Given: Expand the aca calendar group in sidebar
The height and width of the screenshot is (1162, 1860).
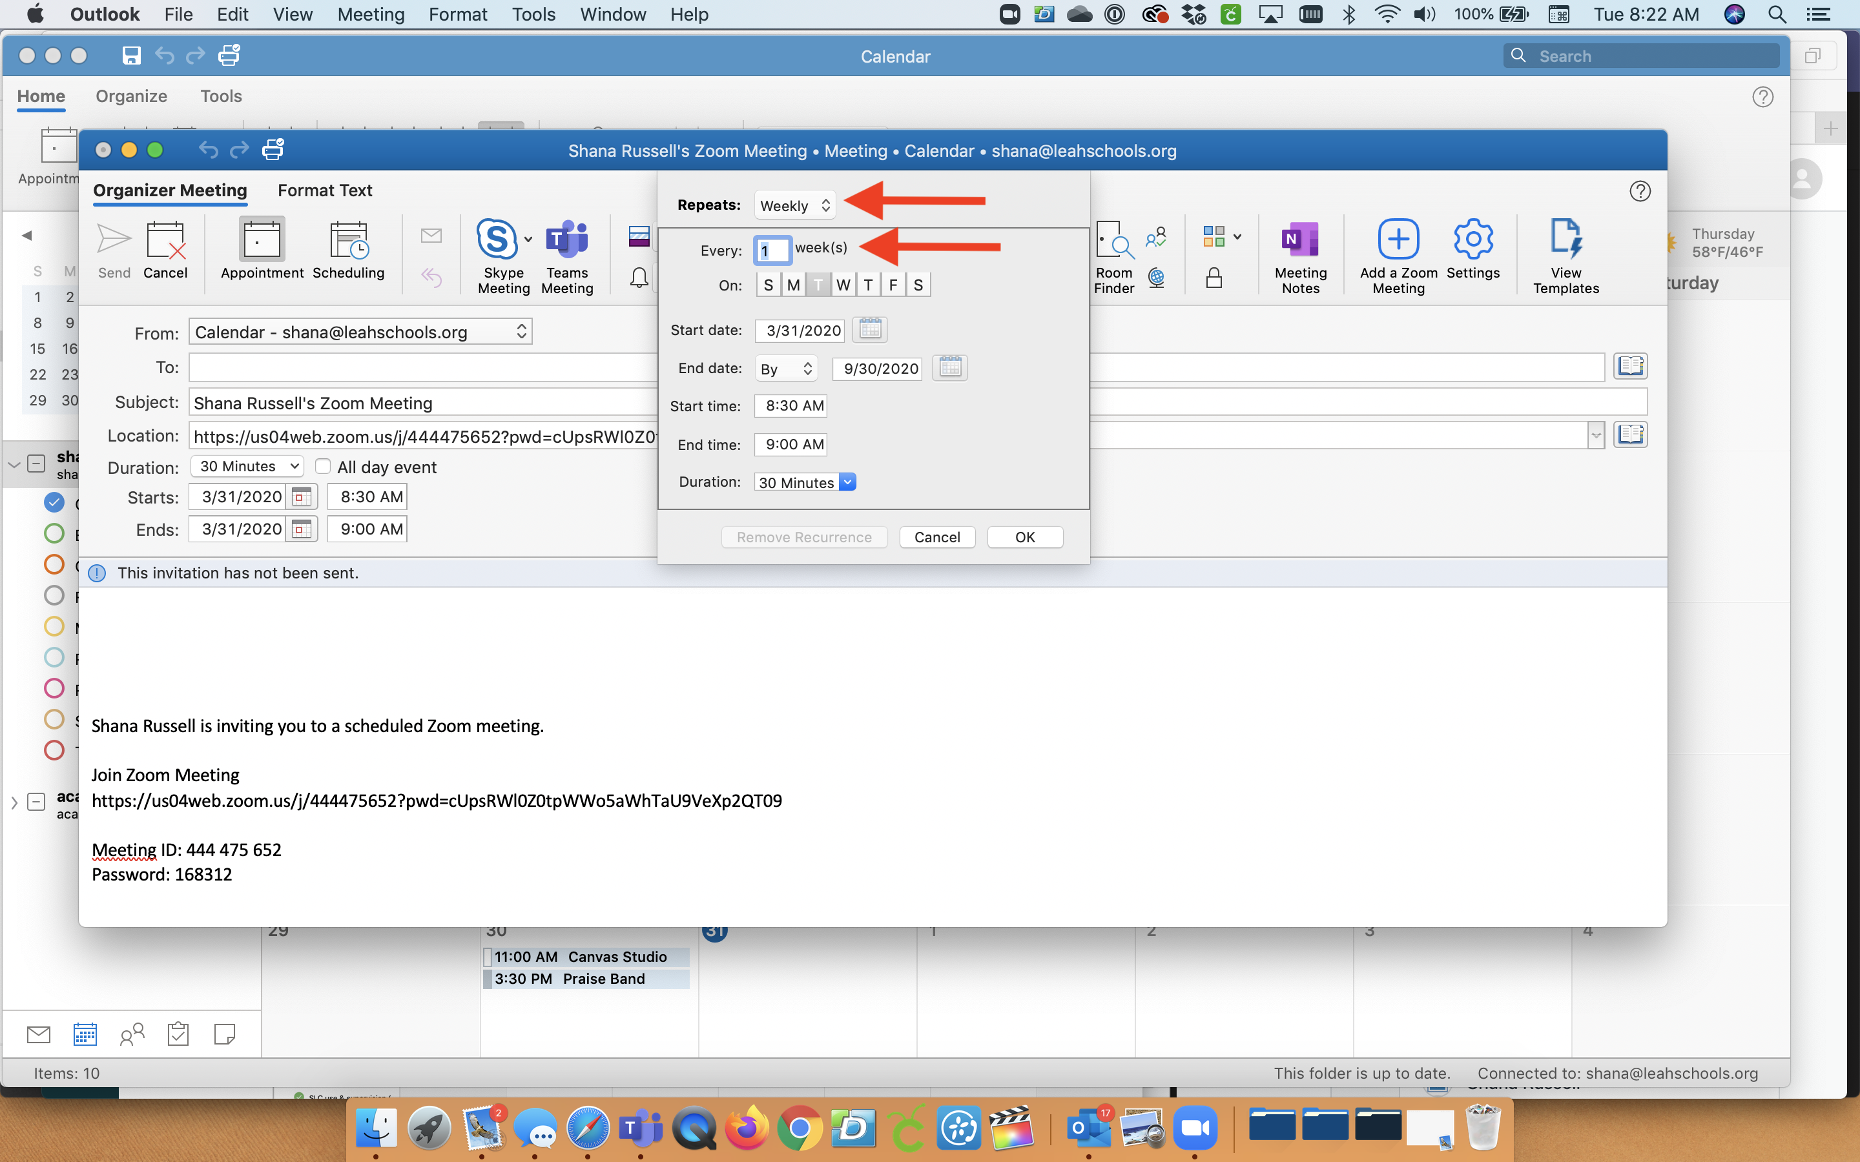Looking at the screenshot, I should (14, 802).
